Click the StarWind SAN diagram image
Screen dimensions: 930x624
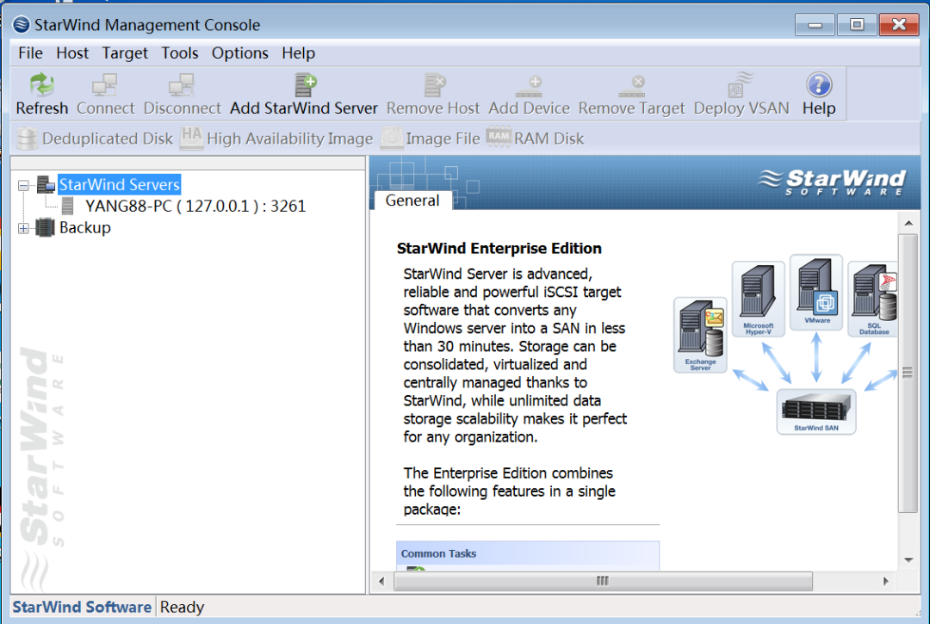pyautogui.click(x=816, y=412)
